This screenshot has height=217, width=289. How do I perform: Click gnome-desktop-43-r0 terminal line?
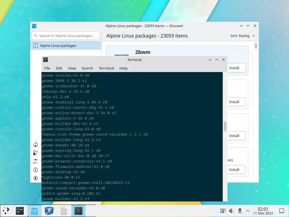(x=63, y=172)
